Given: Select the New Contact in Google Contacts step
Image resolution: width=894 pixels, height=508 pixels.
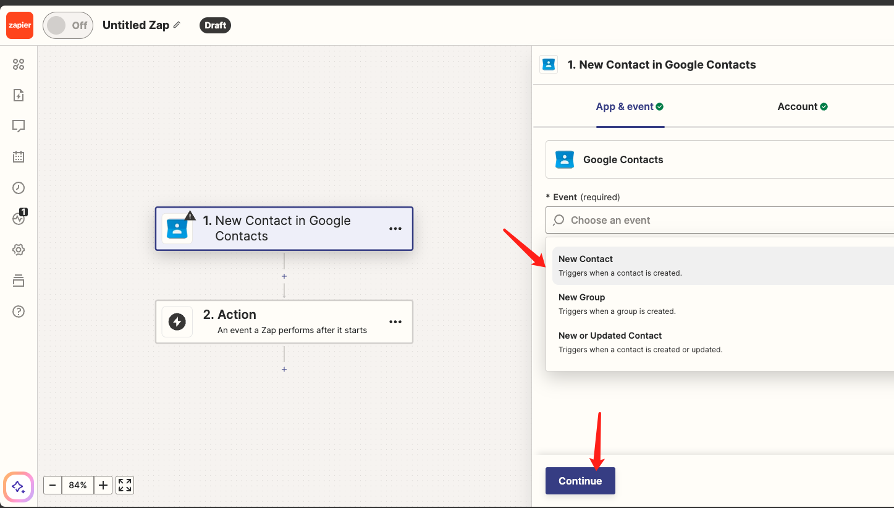Looking at the screenshot, I should (284, 229).
